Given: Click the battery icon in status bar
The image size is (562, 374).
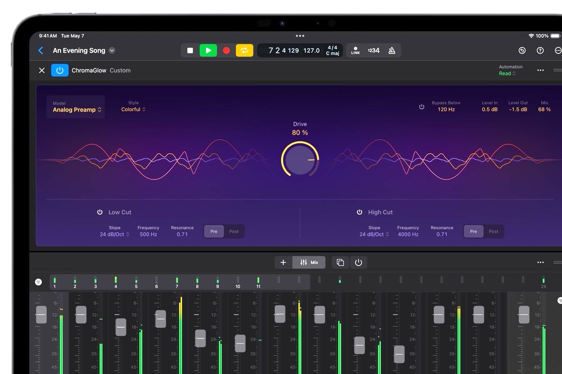Looking at the screenshot, I should tap(555, 36).
